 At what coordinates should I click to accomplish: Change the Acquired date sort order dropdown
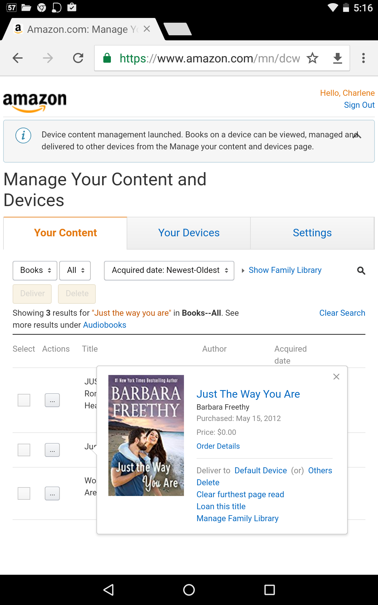click(x=169, y=270)
